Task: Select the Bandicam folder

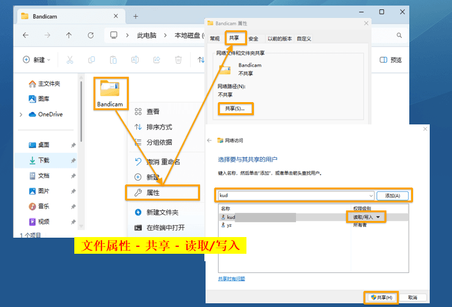Action: click(110, 93)
